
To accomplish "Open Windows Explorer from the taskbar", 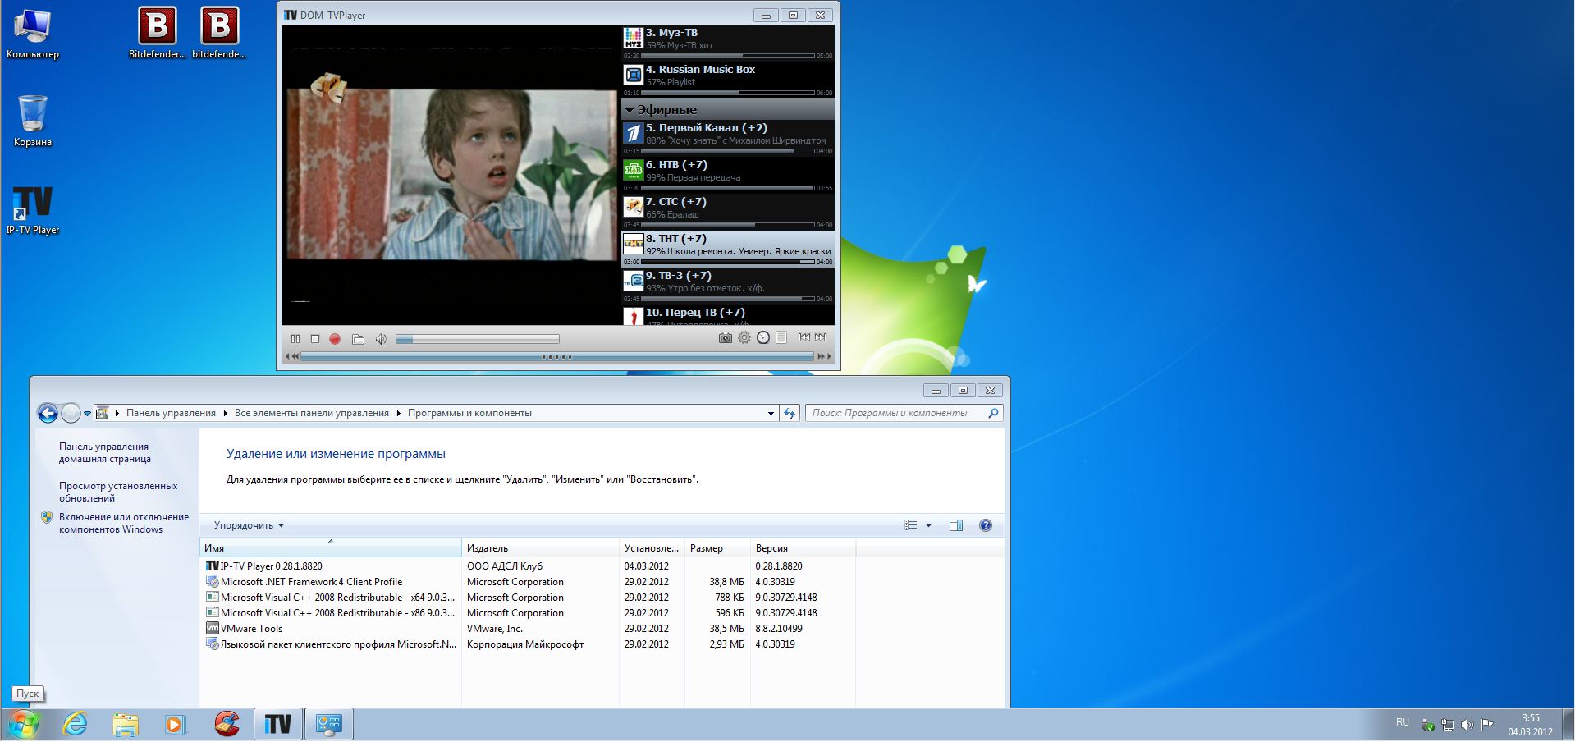I will (126, 724).
